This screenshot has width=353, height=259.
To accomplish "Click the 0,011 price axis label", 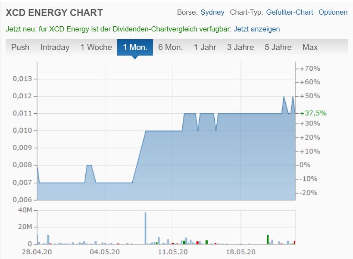I will (x=22, y=113).
